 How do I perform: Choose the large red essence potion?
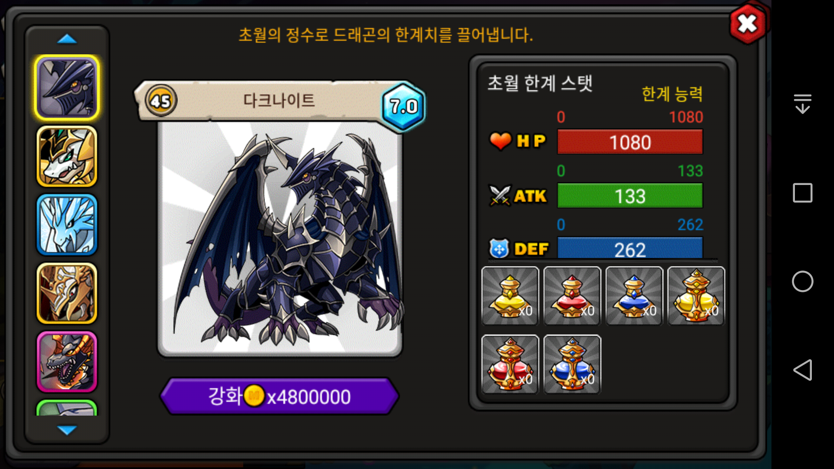[510, 364]
